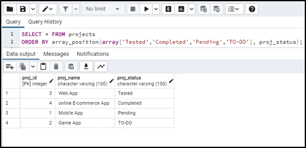The width and height of the screenshot is (306, 148).
Task: Click the Explain Analyze chart icon
Action: pos(181,9)
